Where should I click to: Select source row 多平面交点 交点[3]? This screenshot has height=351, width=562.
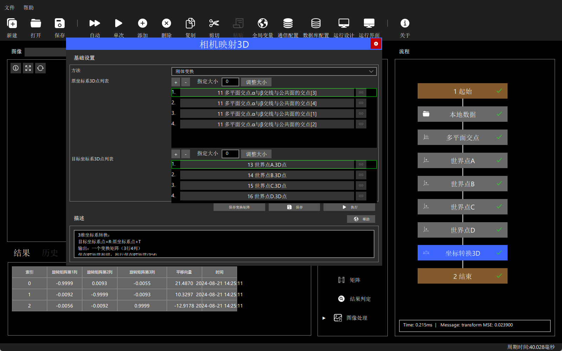point(267,93)
